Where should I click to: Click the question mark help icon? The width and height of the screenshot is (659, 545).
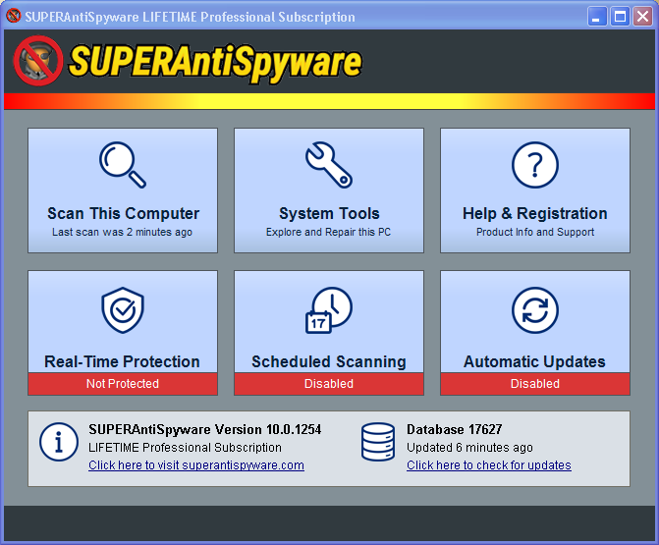(535, 165)
